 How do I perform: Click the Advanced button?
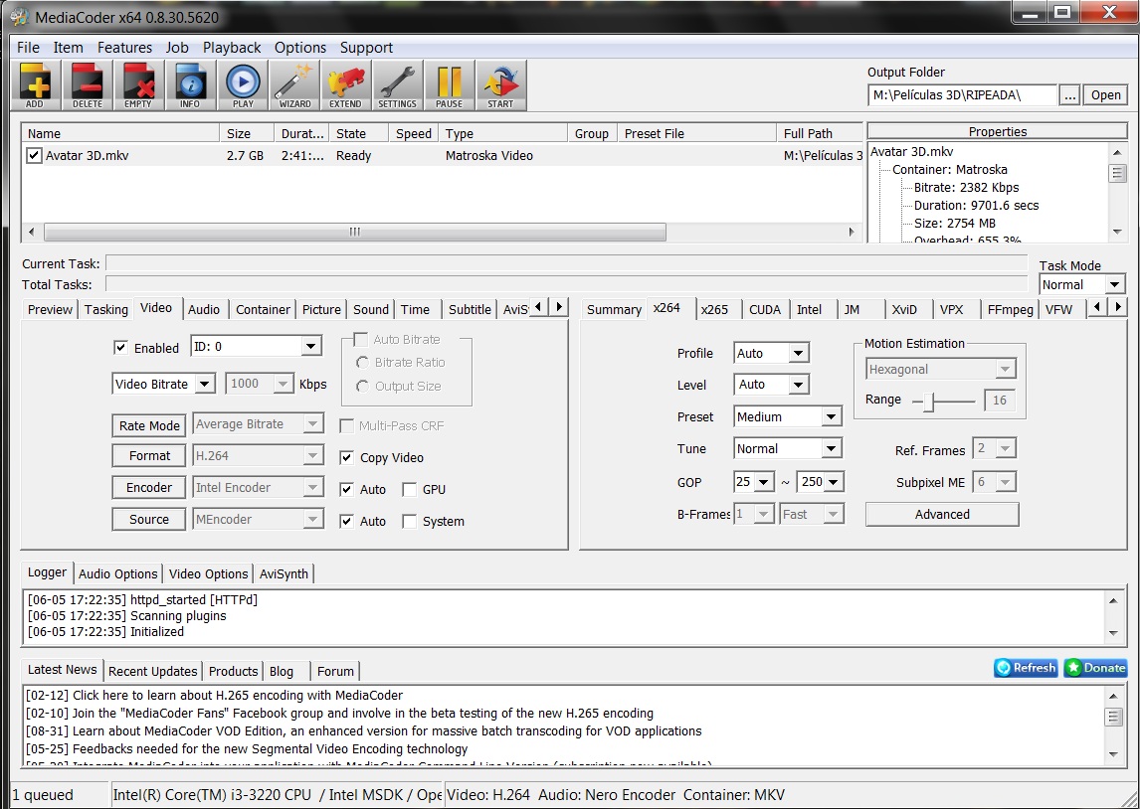pos(941,515)
